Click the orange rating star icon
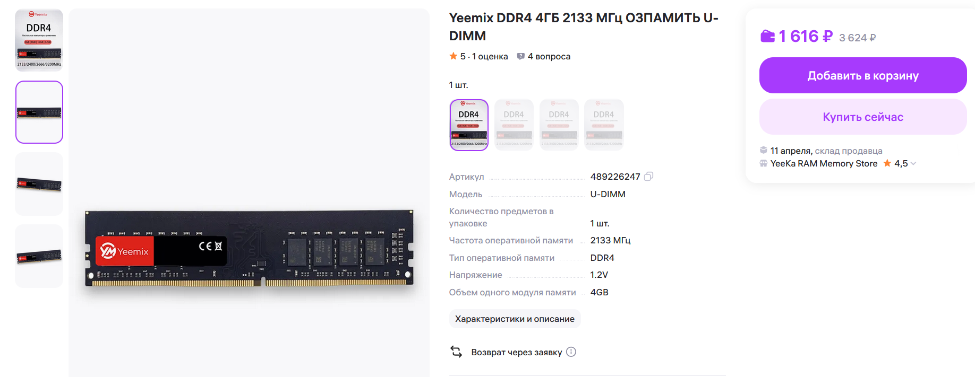 click(x=453, y=56)
